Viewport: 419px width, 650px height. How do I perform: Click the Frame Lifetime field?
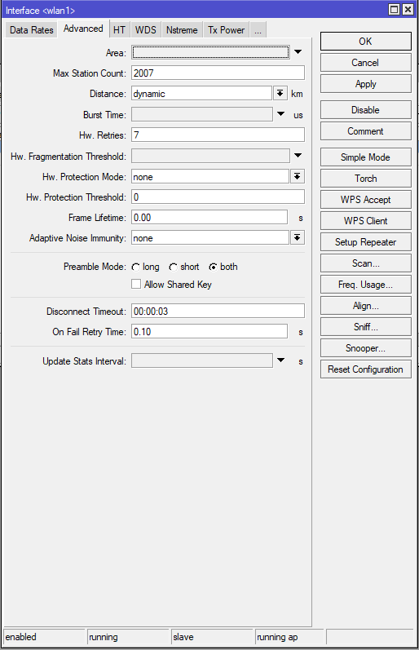[209, 217]
